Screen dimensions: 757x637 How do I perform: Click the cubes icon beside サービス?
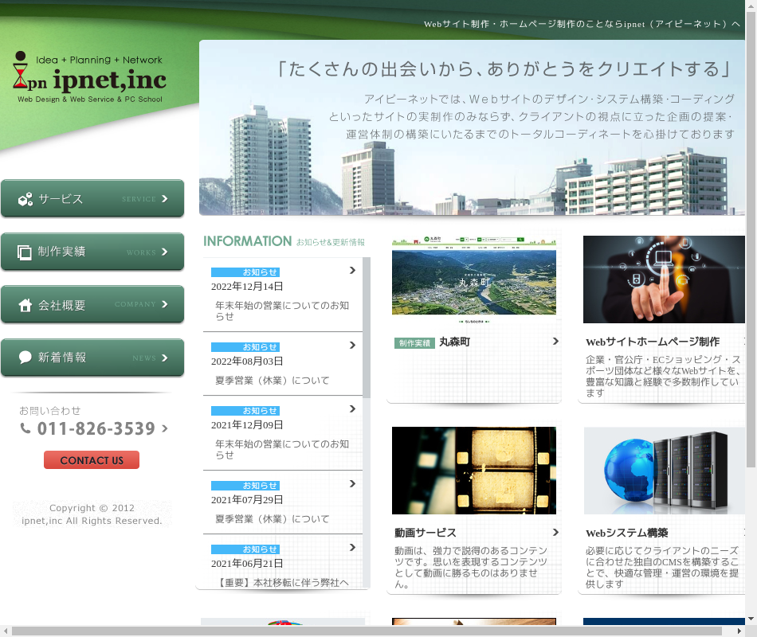25,199
